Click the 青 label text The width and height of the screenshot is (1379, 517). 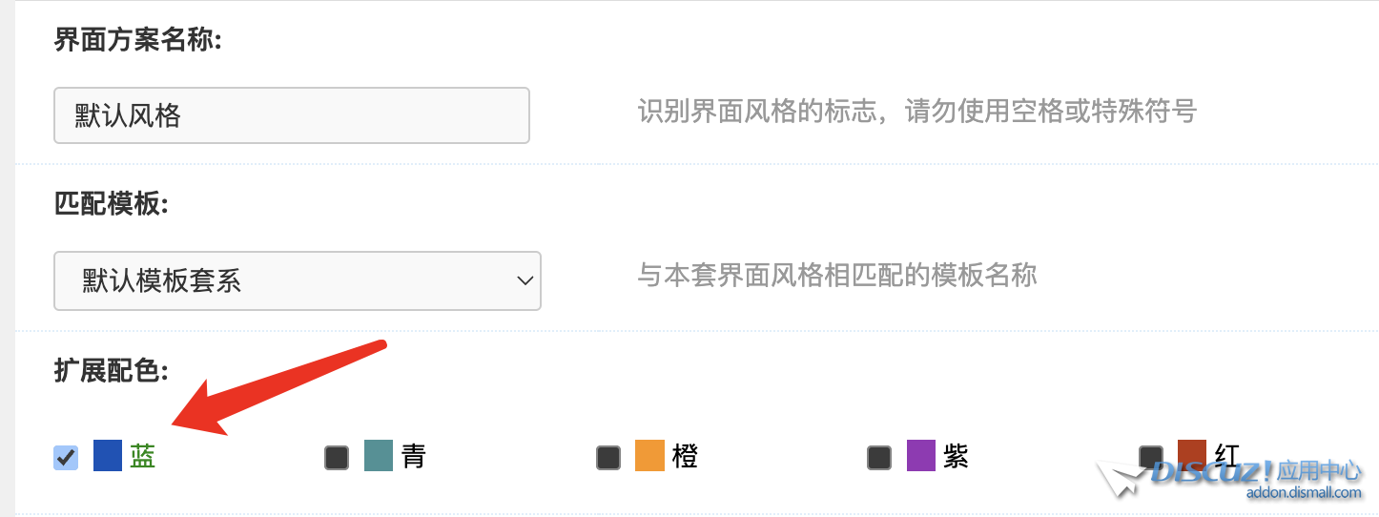[413, 457]
